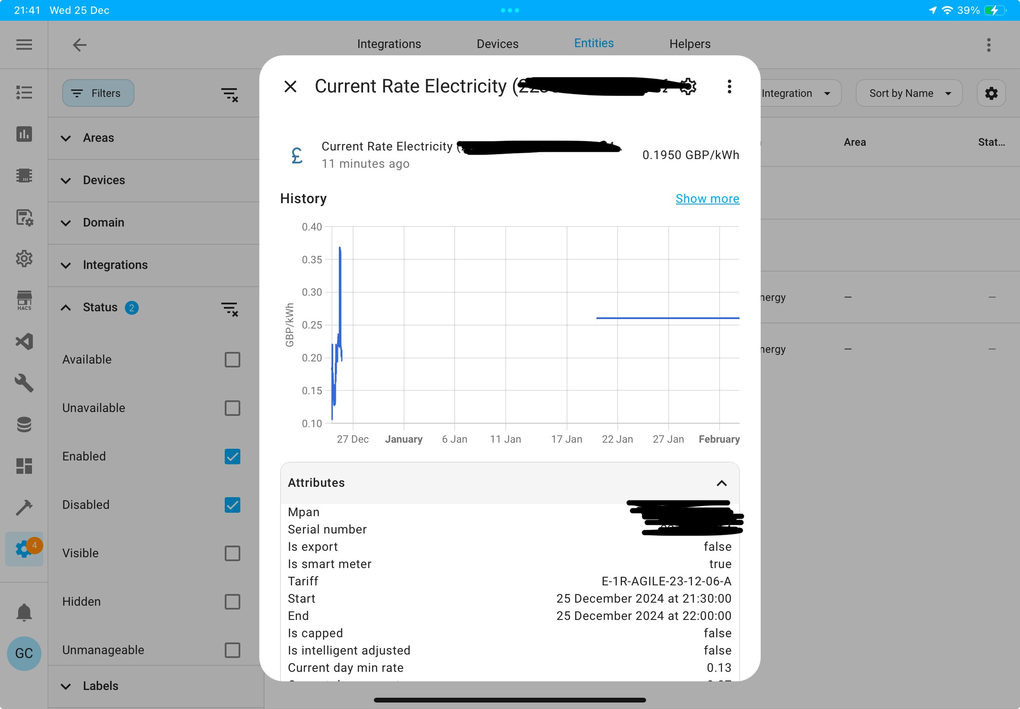
Task: Uncheck the Enabled status checkbox
Action: pyautogui.click(x=232, y=456)
